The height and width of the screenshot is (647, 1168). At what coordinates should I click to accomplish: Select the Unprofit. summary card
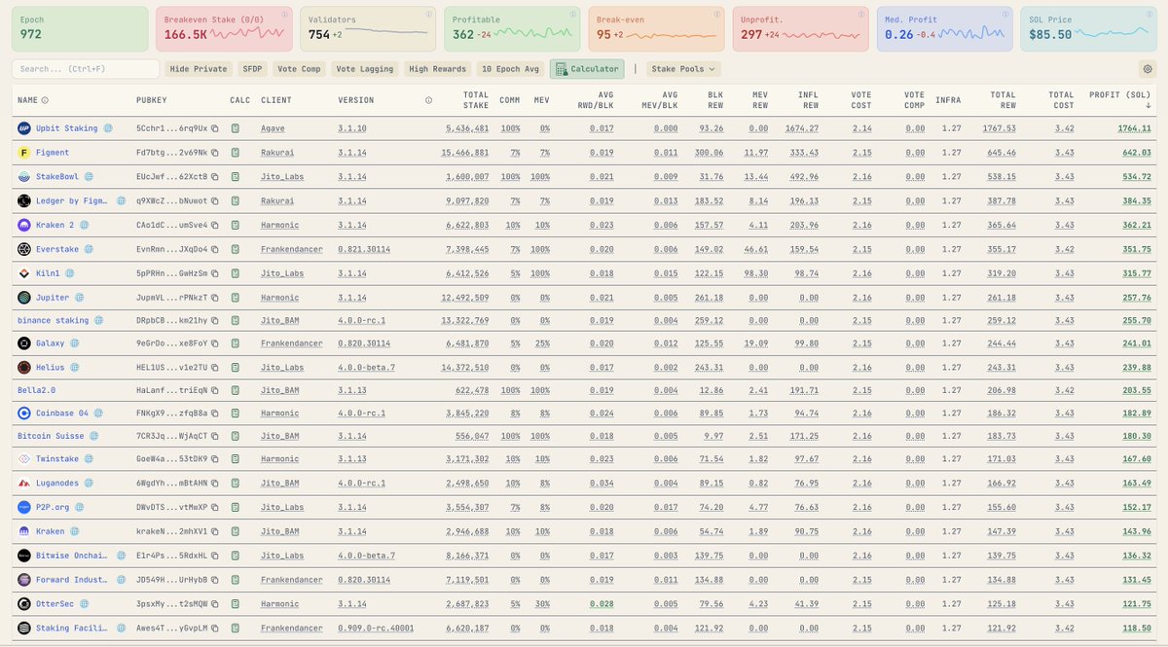[x=800, y=28]
